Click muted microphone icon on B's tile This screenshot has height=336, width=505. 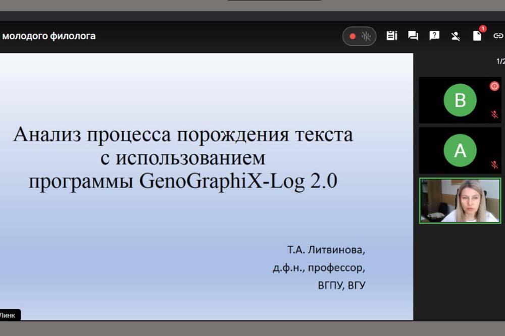[x=494, y=114]
